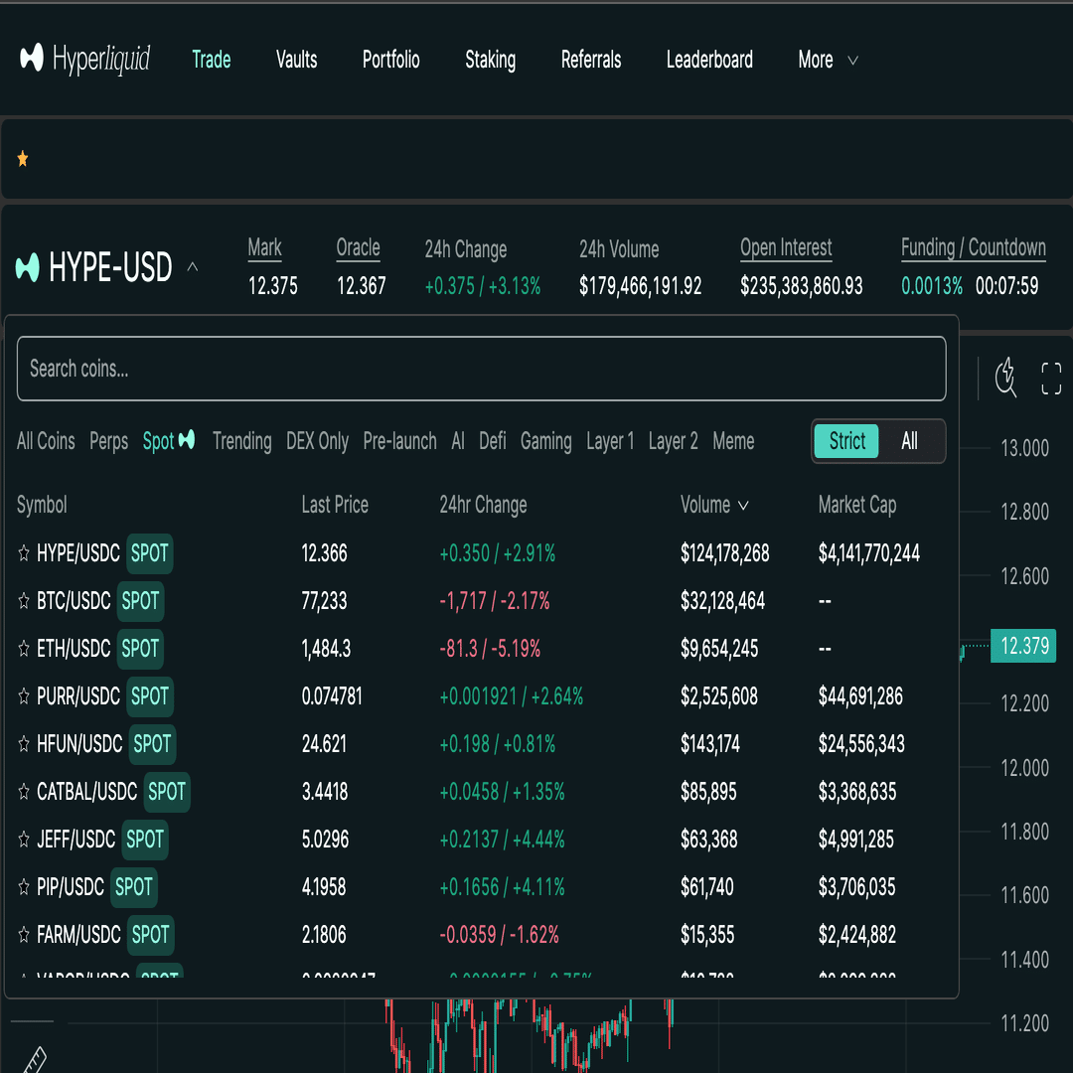Favorite JEFF/USDC with its star
This screenshot has width=1073, height=1073.
(x=23, y=839)
